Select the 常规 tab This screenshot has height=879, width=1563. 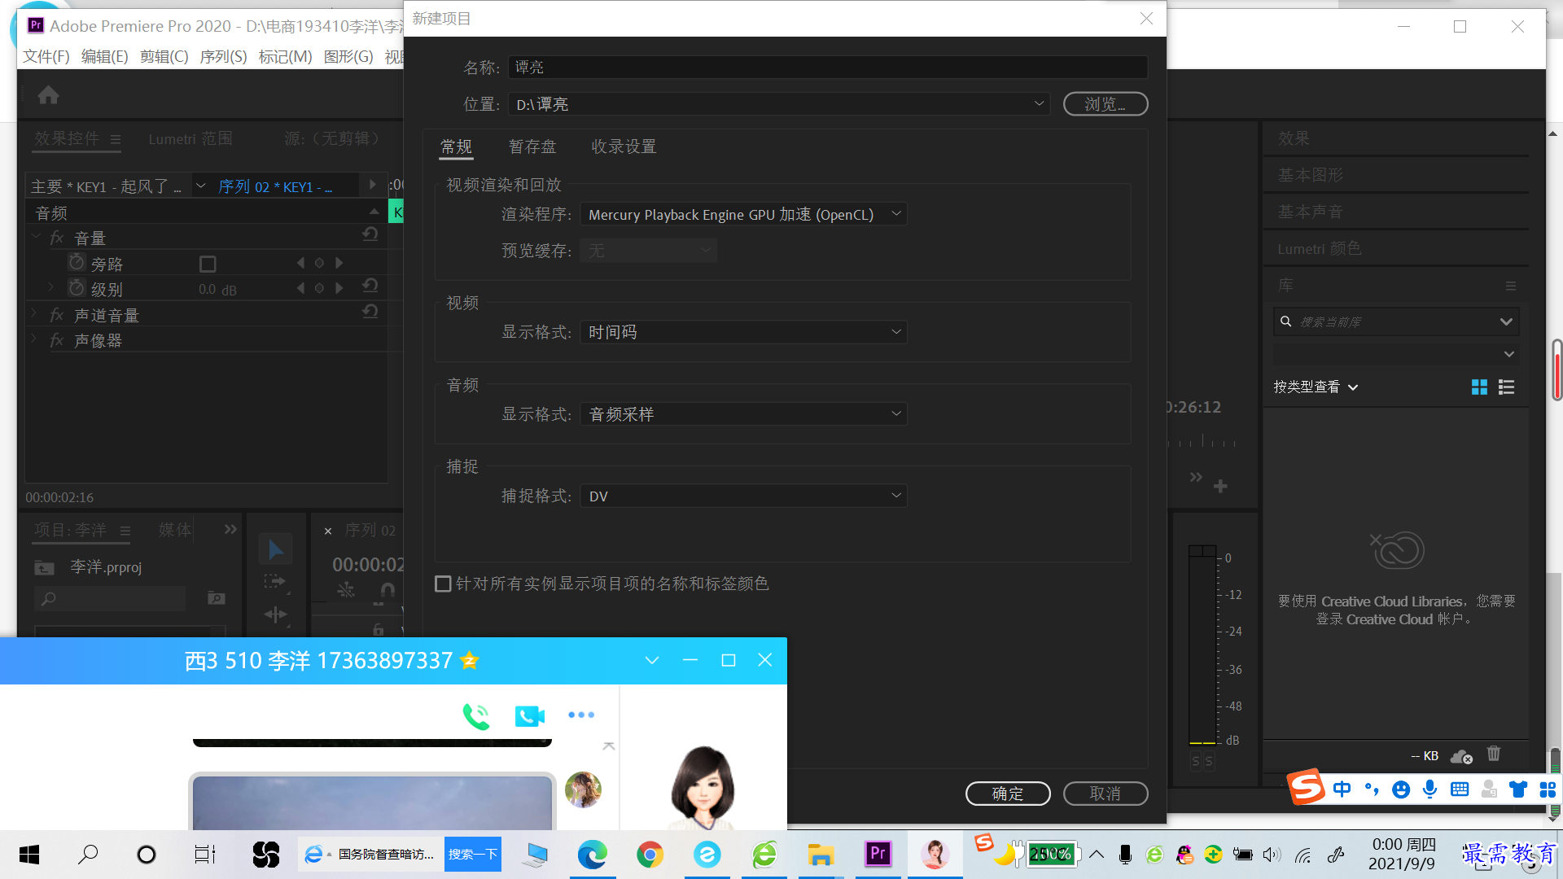(456, 146)
